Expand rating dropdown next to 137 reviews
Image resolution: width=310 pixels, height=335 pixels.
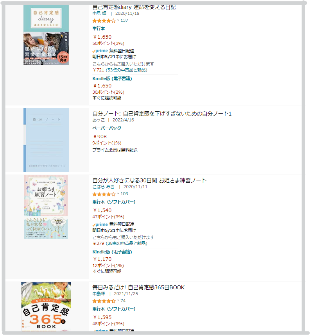tap(118, 20)
